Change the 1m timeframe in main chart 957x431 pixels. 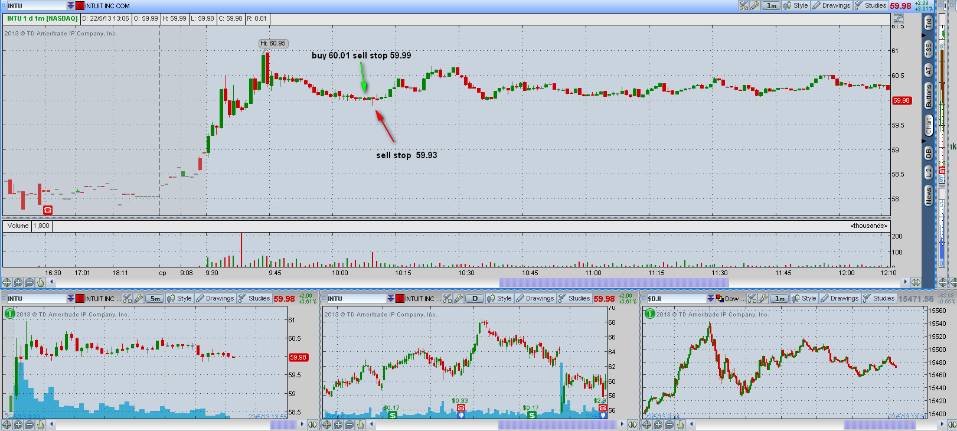pos(771,5)
